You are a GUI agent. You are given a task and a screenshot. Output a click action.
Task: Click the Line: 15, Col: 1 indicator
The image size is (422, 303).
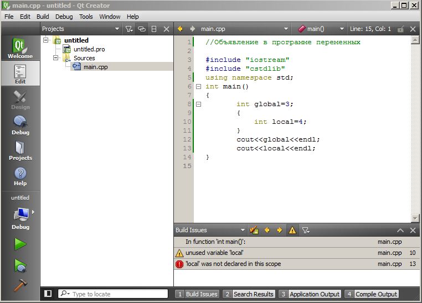(x=370, y=29)
